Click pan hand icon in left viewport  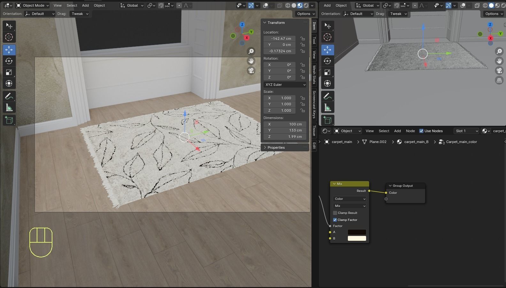(x=251, y=61)
